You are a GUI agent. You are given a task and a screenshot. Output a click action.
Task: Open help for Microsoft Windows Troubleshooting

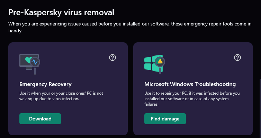click(237, 57)
